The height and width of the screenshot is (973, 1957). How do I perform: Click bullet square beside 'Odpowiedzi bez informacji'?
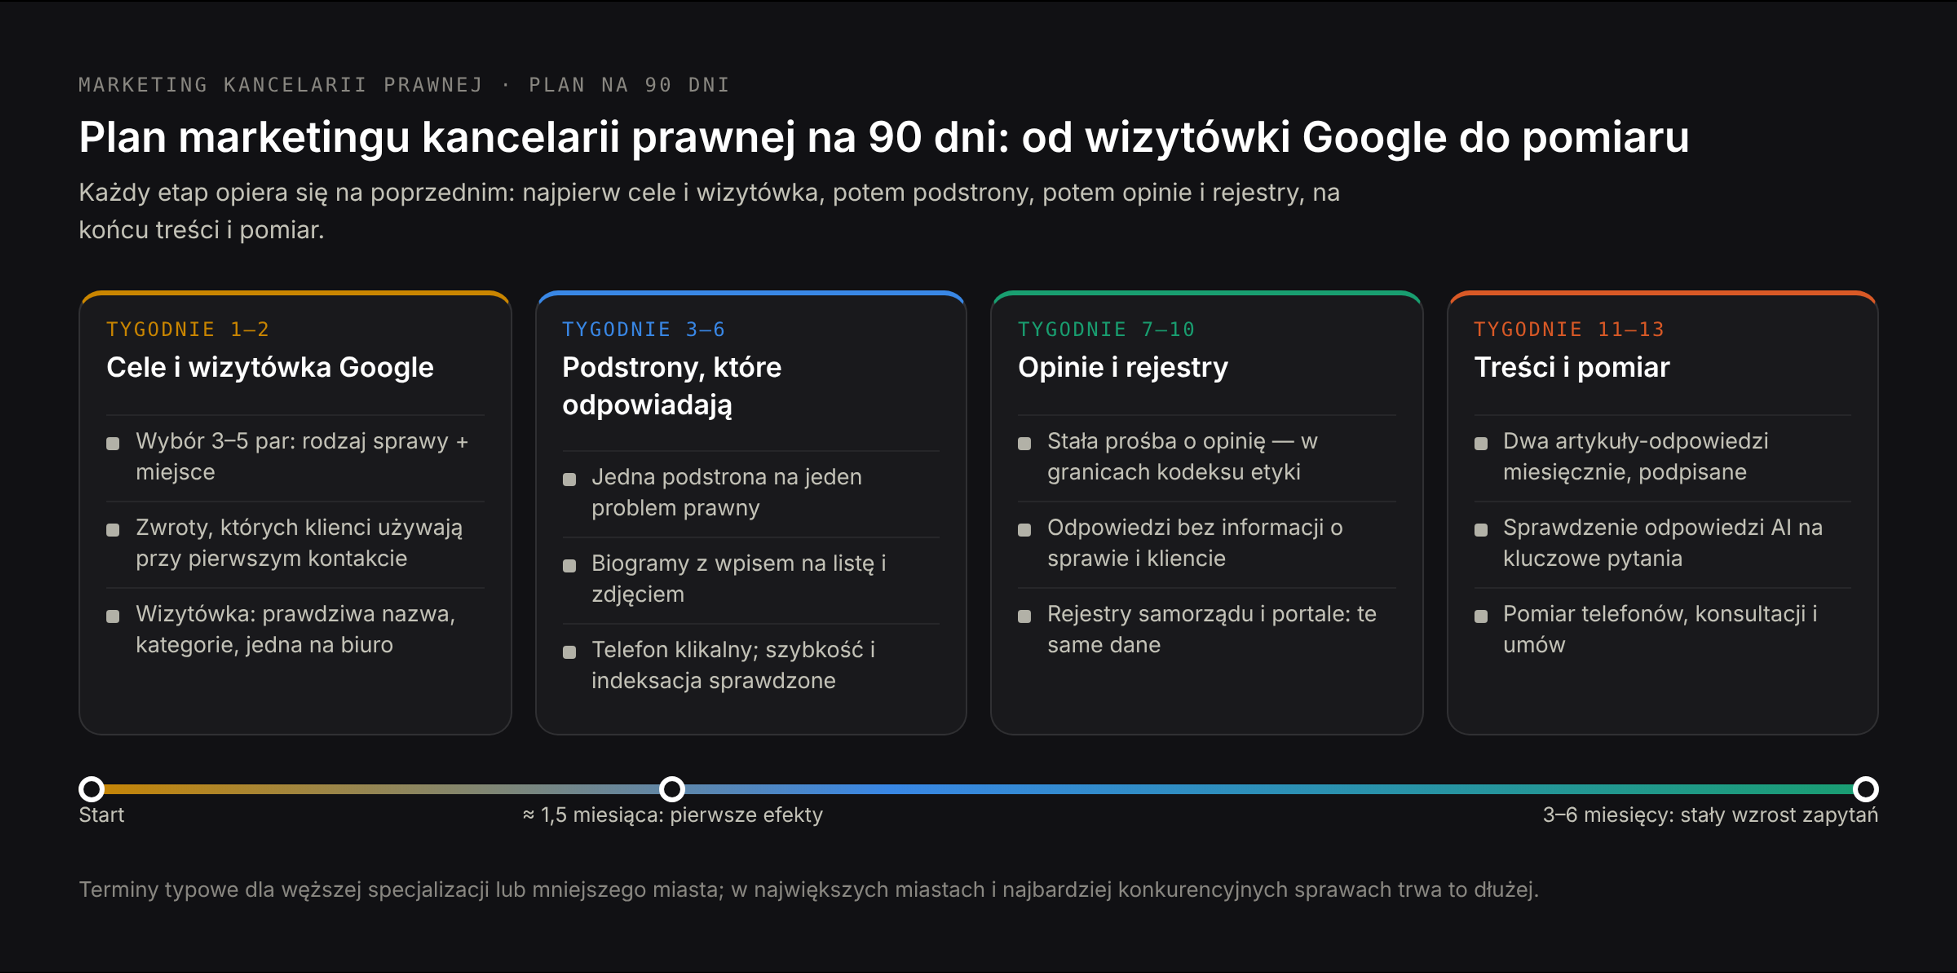coord(1024,530)
